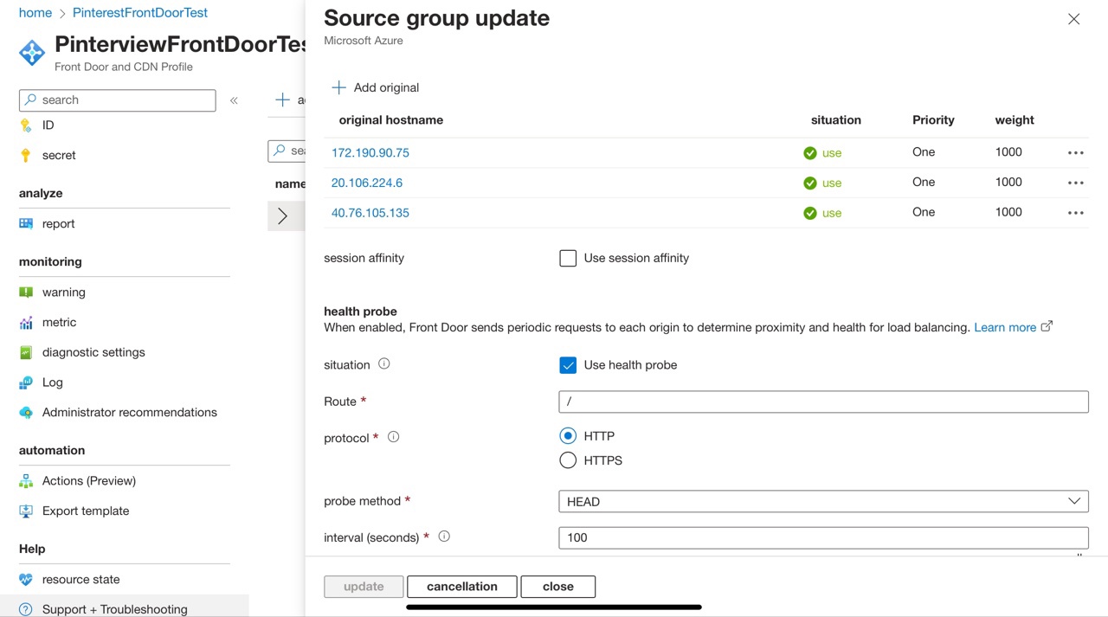Close the Source group update panel

[x=1073, y=19]
